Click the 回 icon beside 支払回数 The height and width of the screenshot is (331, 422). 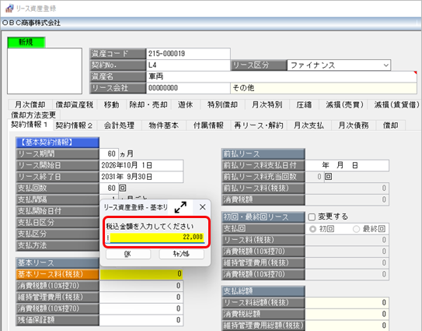coord(123,188)
